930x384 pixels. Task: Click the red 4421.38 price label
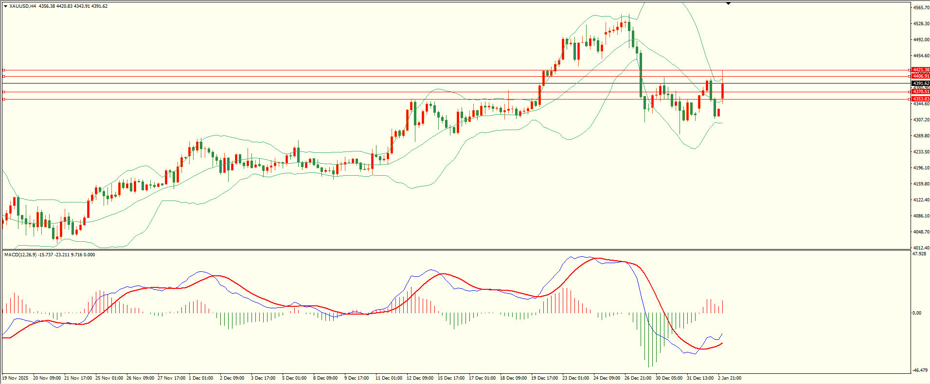click(x=921, y=70)
